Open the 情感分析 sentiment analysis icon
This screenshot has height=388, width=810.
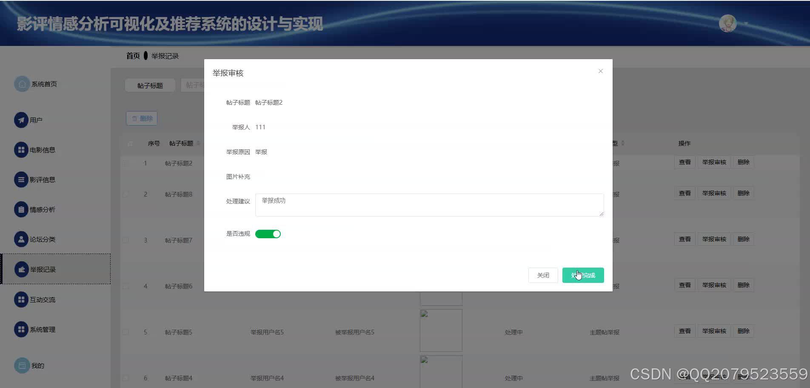(22, 209)
